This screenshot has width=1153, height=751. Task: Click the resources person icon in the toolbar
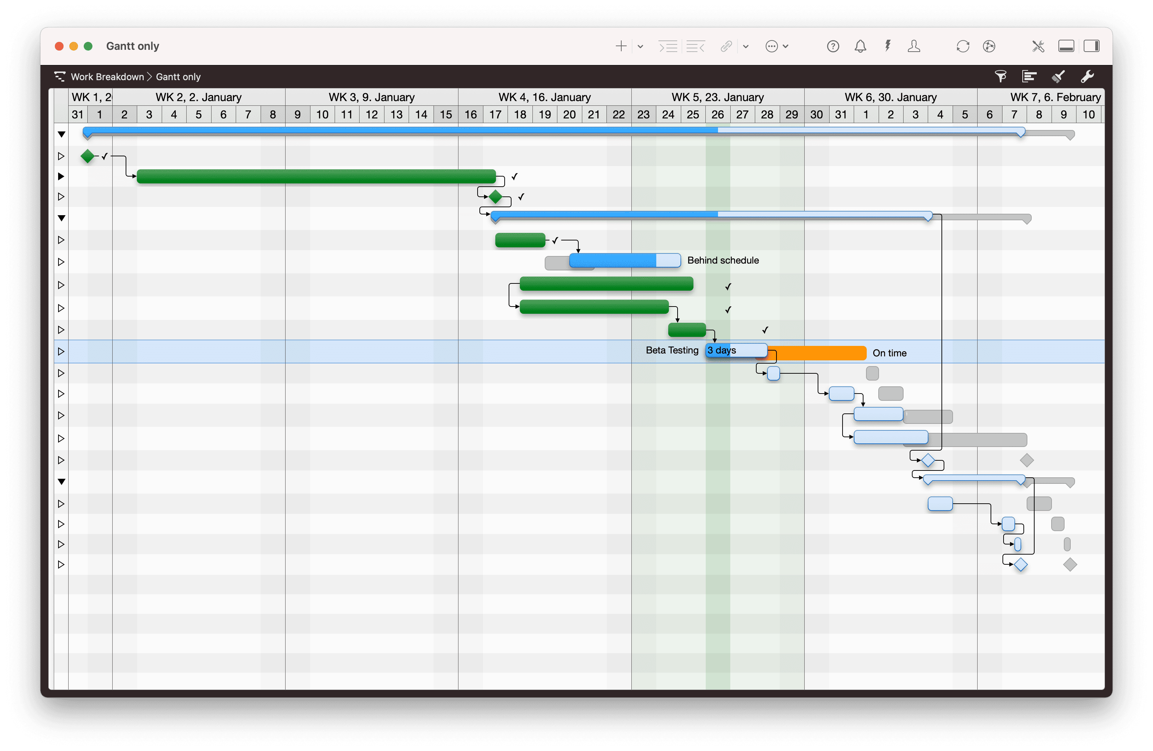pyautogui.click(x=915, y=46)
